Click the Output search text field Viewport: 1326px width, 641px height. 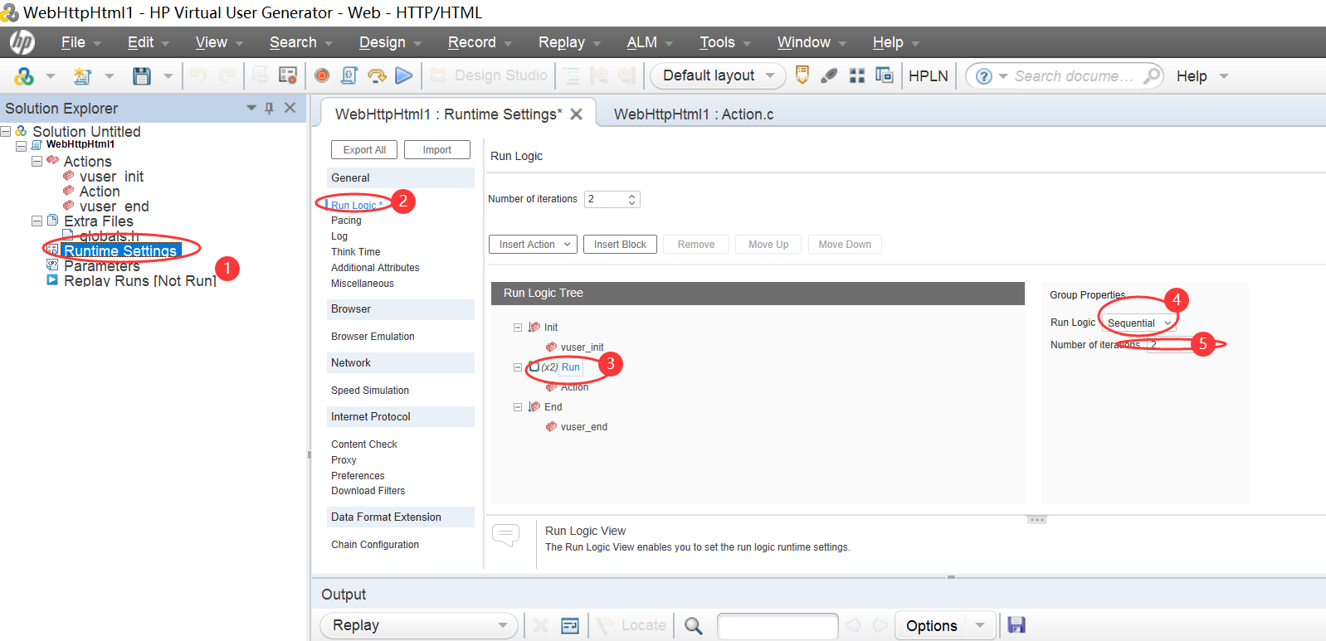pyautogui.click(x=778, y=626)
